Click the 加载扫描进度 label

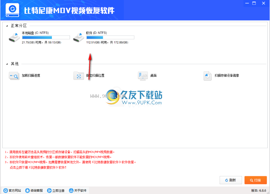(x=31, y=76)
